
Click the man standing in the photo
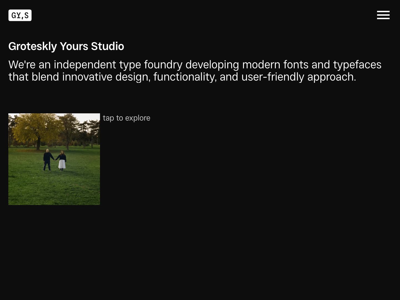[x=48, y=160]
